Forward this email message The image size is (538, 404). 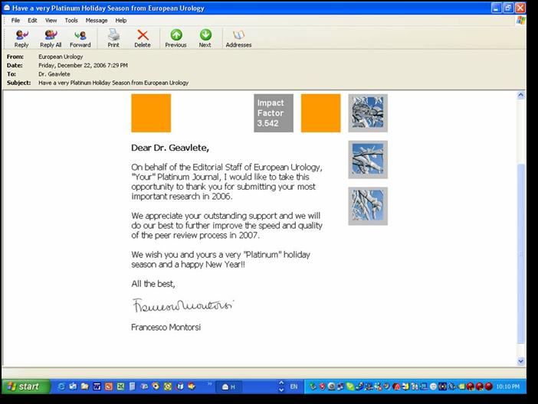pos(80,38)
